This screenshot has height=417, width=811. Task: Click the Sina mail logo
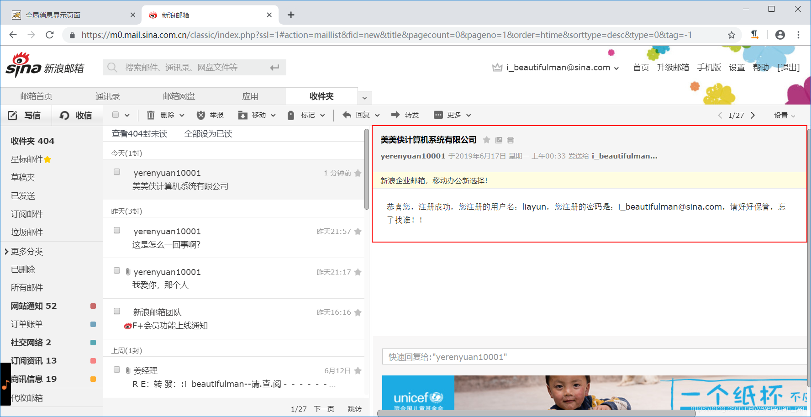(x=45, y=65)
